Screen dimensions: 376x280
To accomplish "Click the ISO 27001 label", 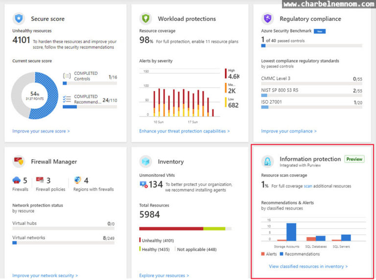I will tap(271, 102).
